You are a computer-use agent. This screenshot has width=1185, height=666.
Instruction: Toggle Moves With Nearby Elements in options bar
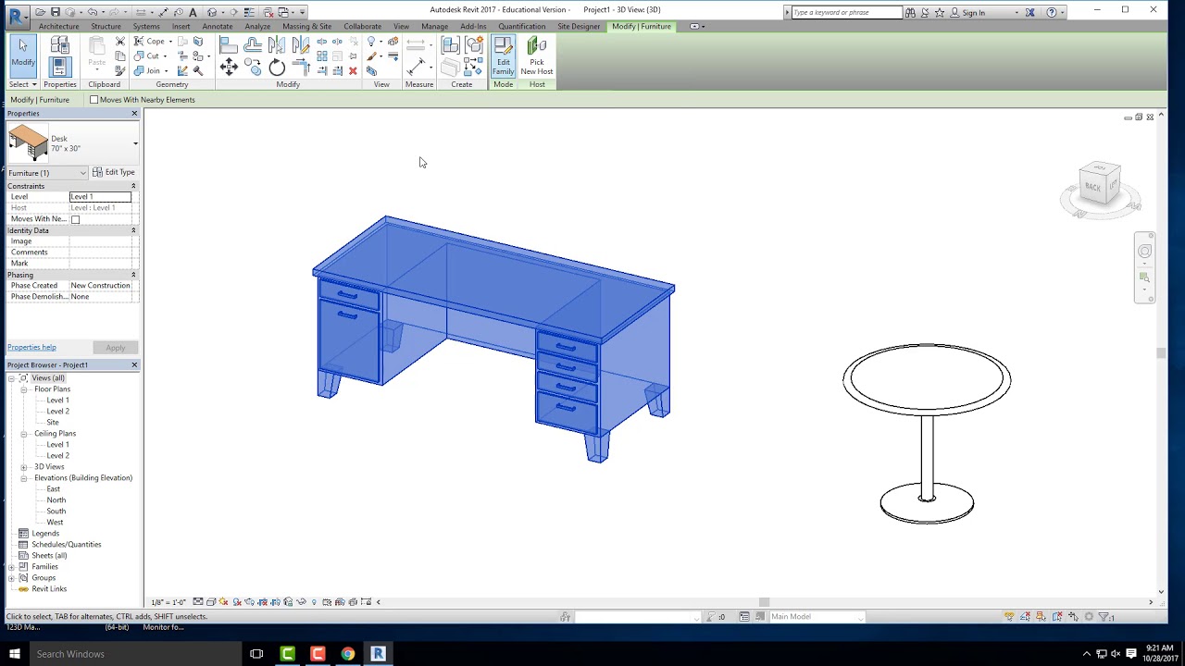click(x=94, y=100)
